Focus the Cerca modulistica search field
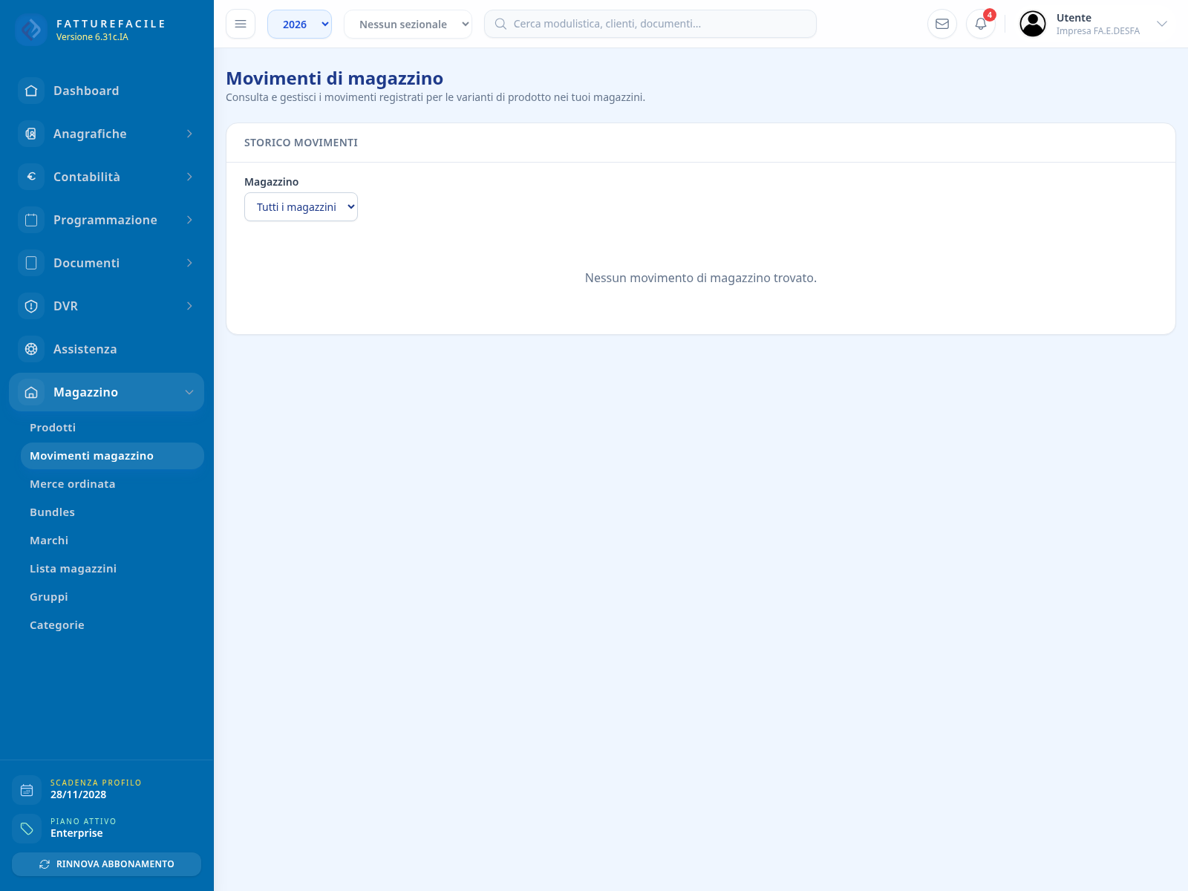This screenshot has width=1188, height=891. point(650,24)
